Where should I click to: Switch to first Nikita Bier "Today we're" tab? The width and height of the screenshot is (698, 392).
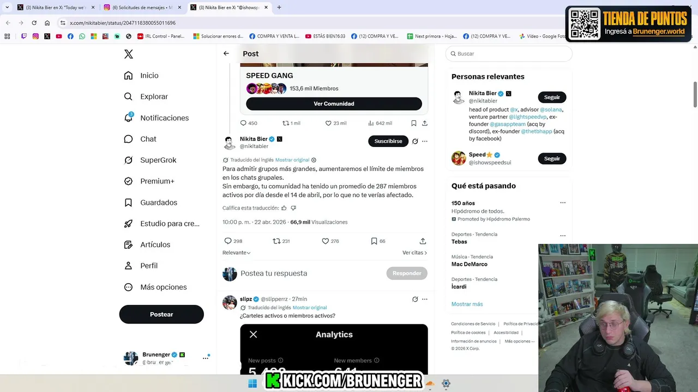point(55,8)
